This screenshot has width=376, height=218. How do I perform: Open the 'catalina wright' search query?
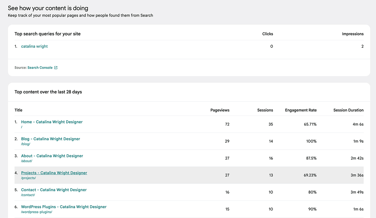[x=34, y=46]
